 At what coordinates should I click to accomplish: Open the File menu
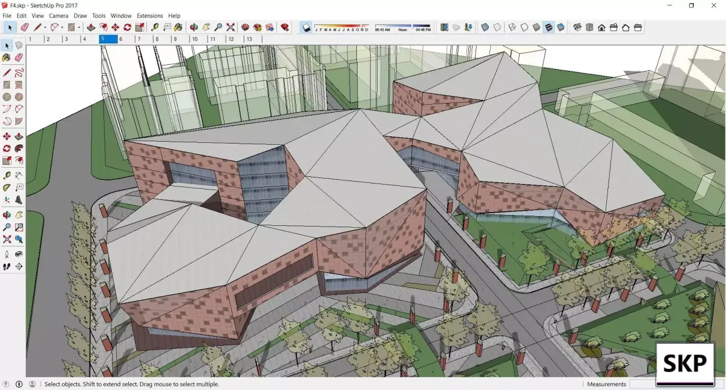coord(7,16)
